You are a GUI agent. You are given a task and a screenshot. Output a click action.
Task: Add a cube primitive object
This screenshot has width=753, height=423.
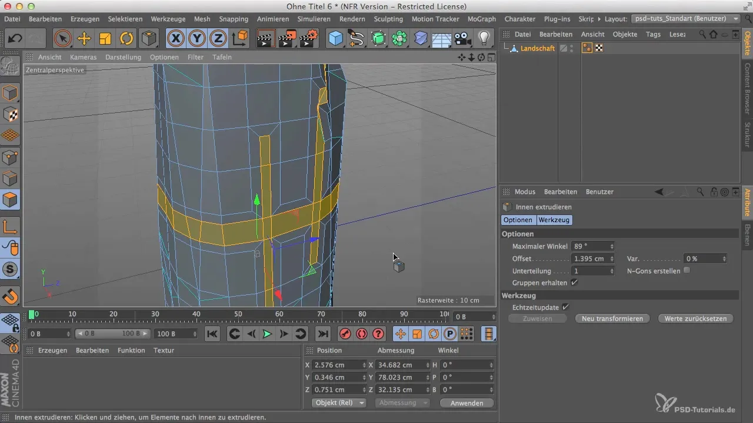coord(335,39)
